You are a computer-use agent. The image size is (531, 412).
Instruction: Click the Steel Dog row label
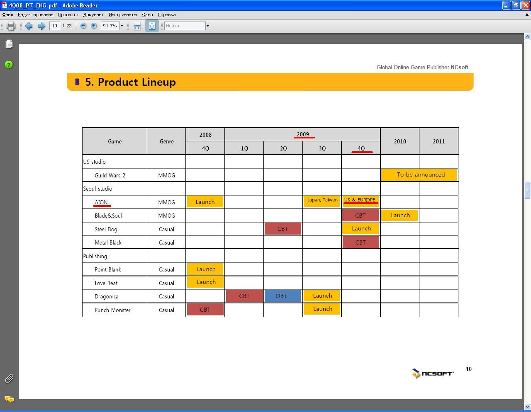coord(106,229)
